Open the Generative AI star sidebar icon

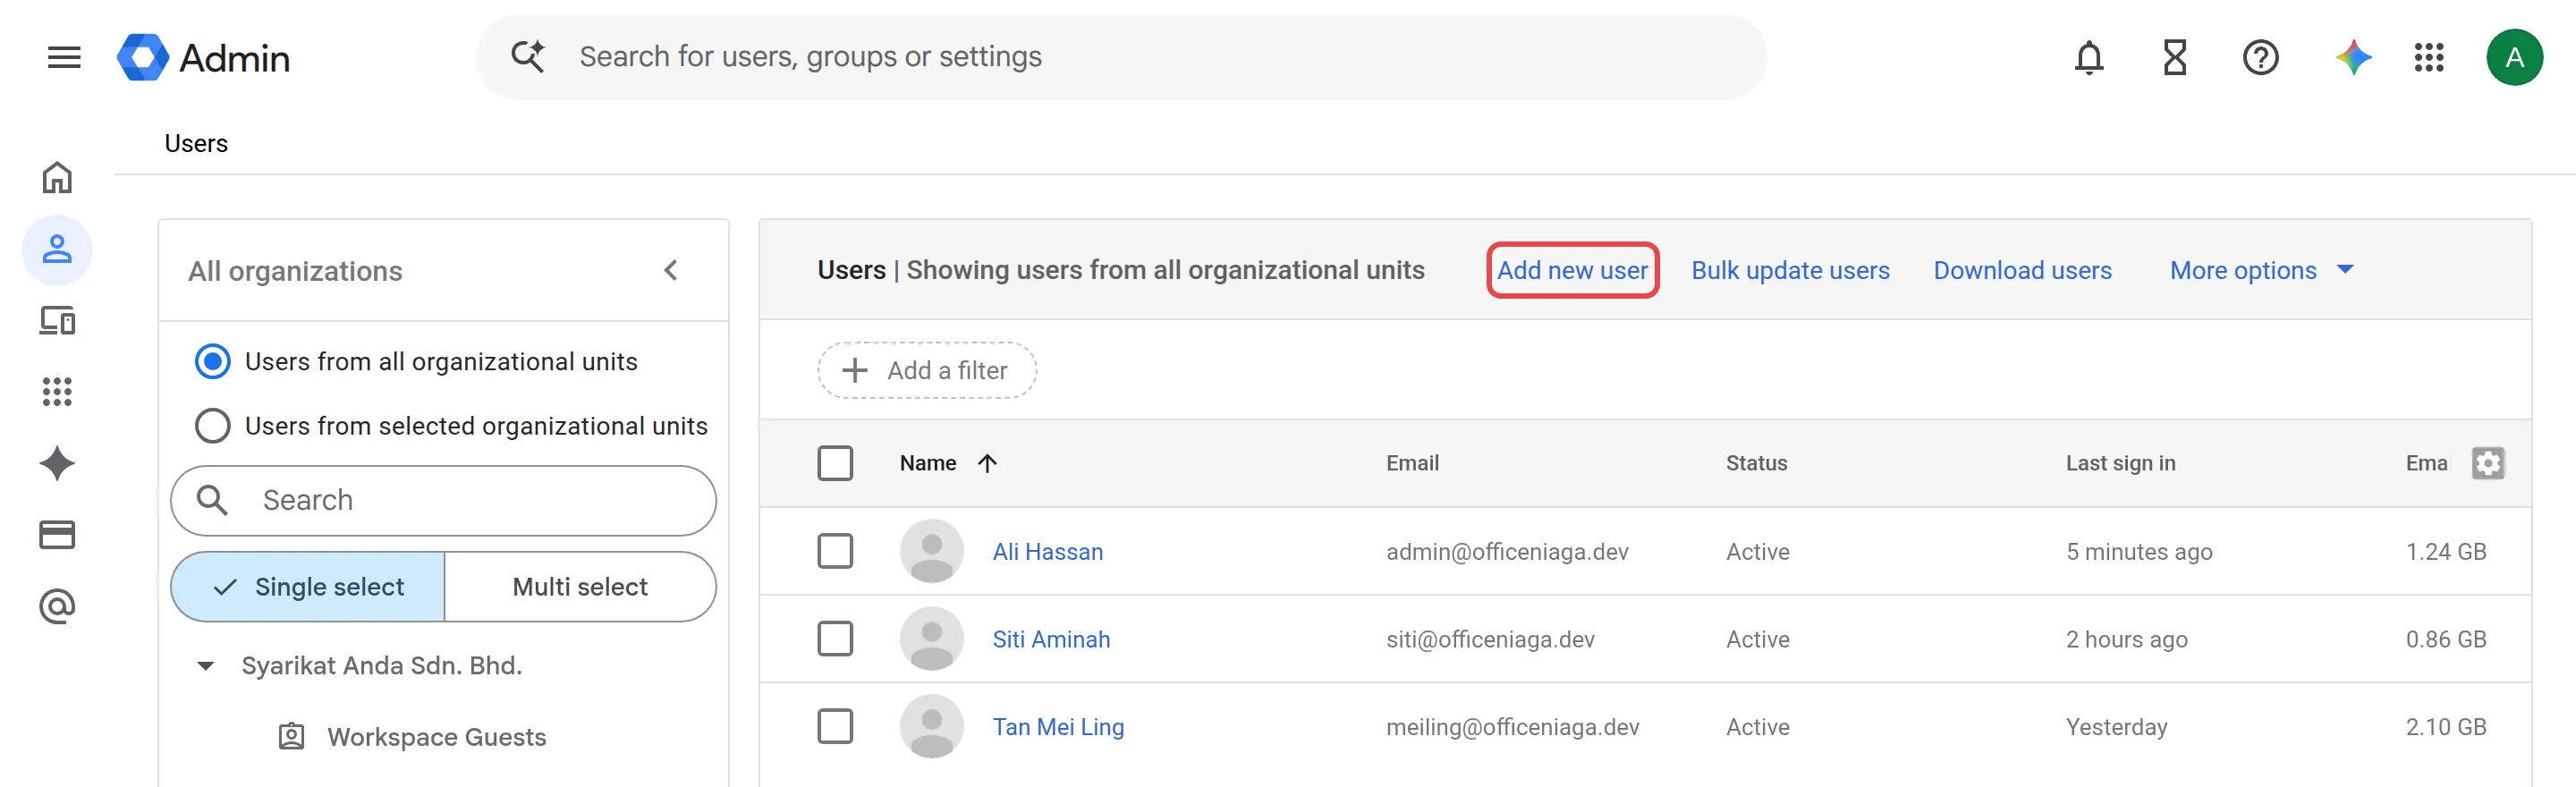pos(57,463)
